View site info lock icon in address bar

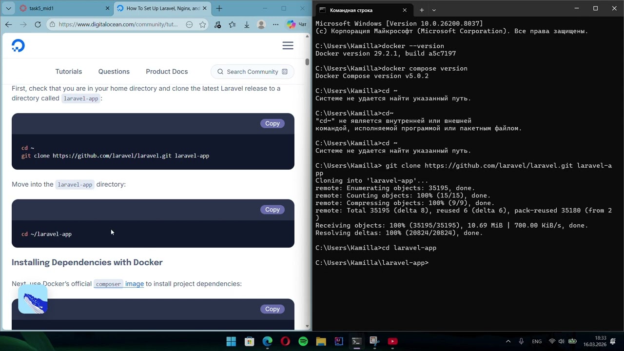click(52, 24)
